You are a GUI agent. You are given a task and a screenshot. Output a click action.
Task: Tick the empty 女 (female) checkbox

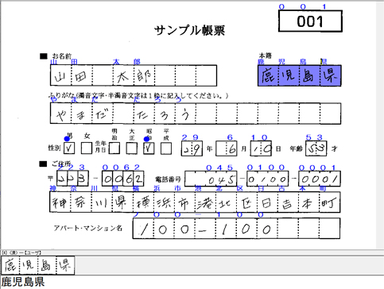87,148
